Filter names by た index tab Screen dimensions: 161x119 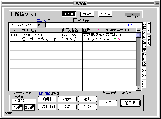point(144,37)
